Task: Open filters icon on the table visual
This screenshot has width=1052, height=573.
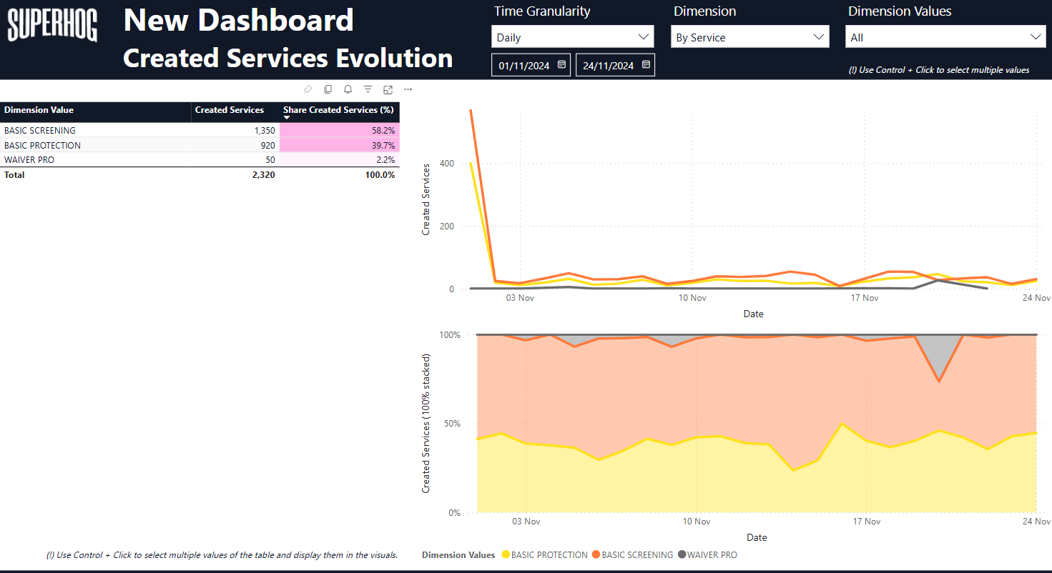Action: click(368, 89)
